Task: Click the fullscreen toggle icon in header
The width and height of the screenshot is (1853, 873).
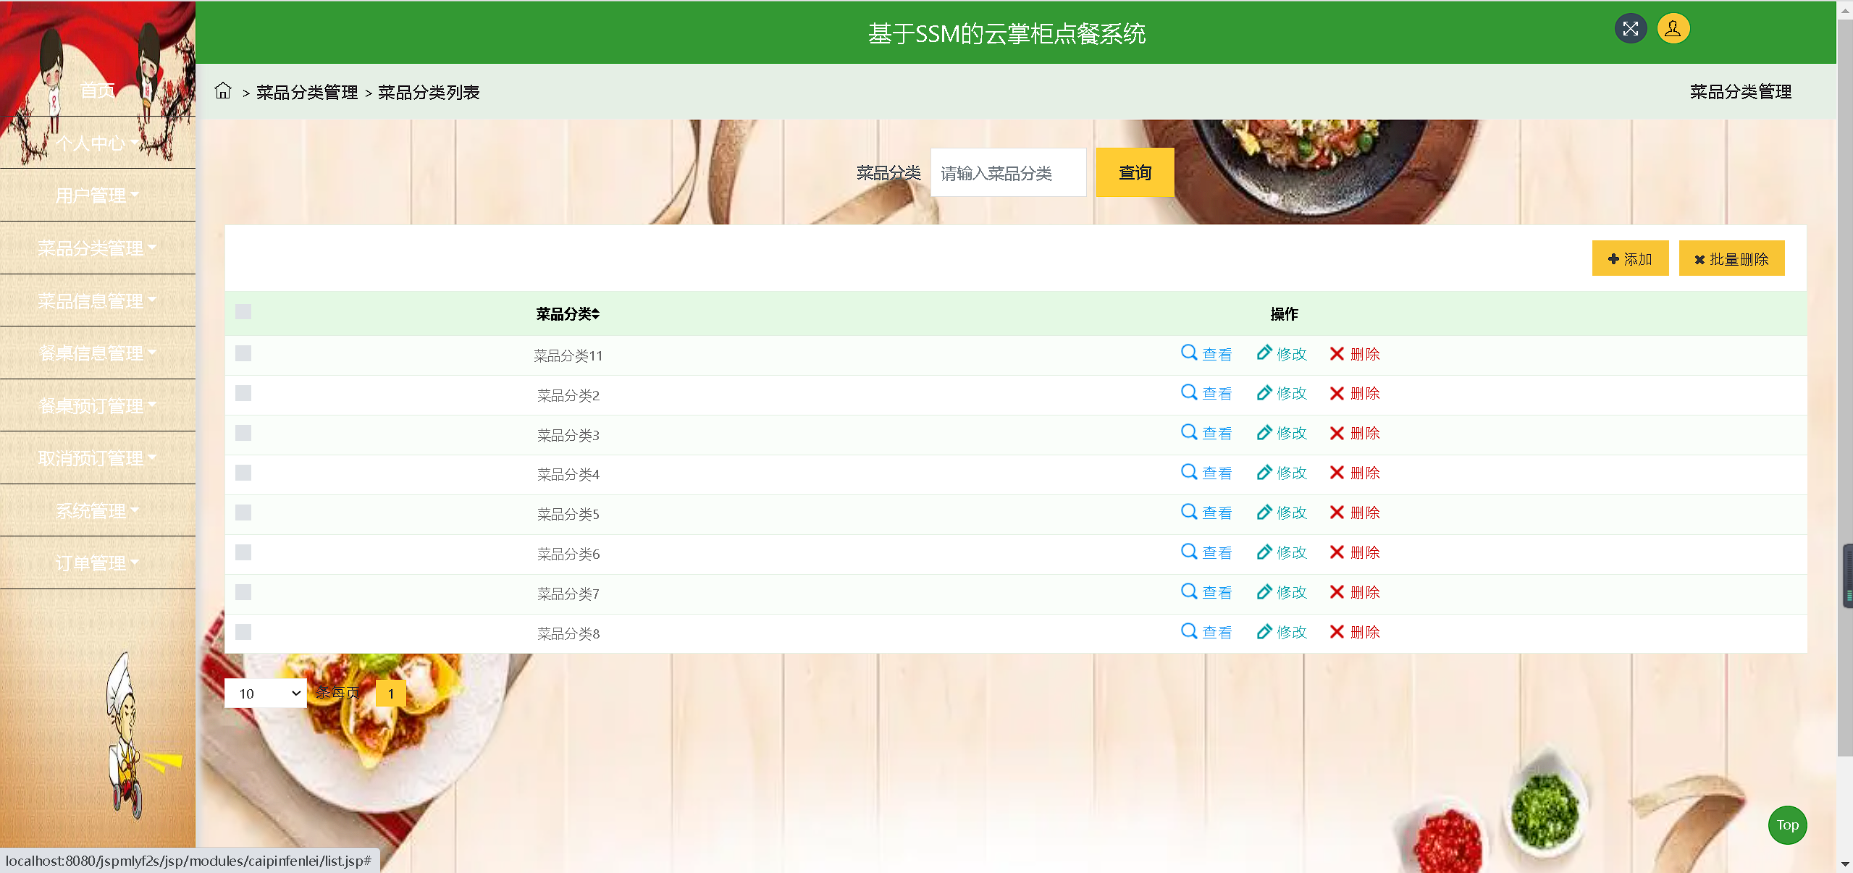Action: (x=1630, y=29)
